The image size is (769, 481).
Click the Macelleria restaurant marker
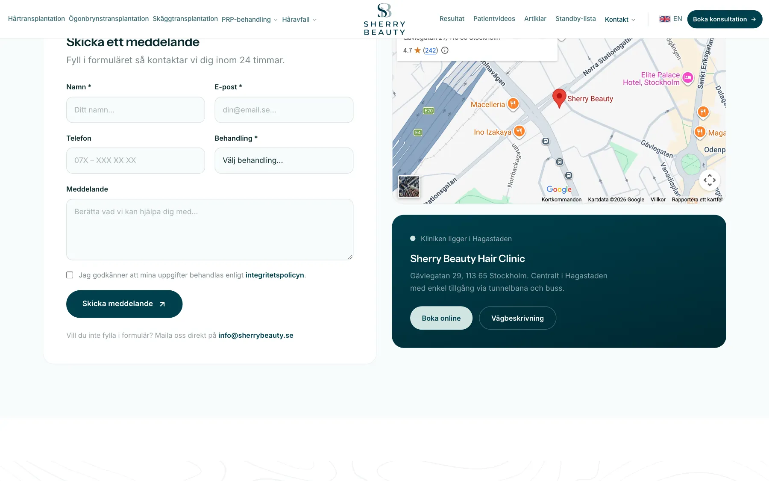pyautogui.click(x=513, y=104)
